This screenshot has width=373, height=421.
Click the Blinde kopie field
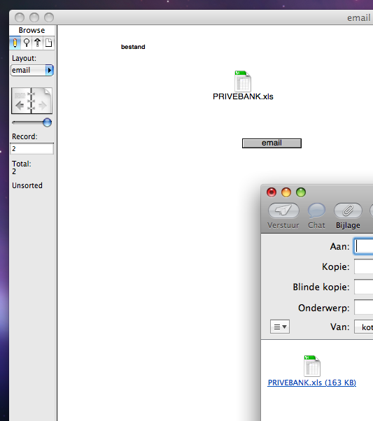coord(364,287)
